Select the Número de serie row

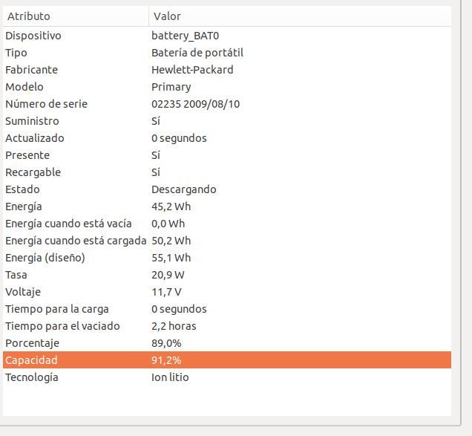tap(227, 104)
